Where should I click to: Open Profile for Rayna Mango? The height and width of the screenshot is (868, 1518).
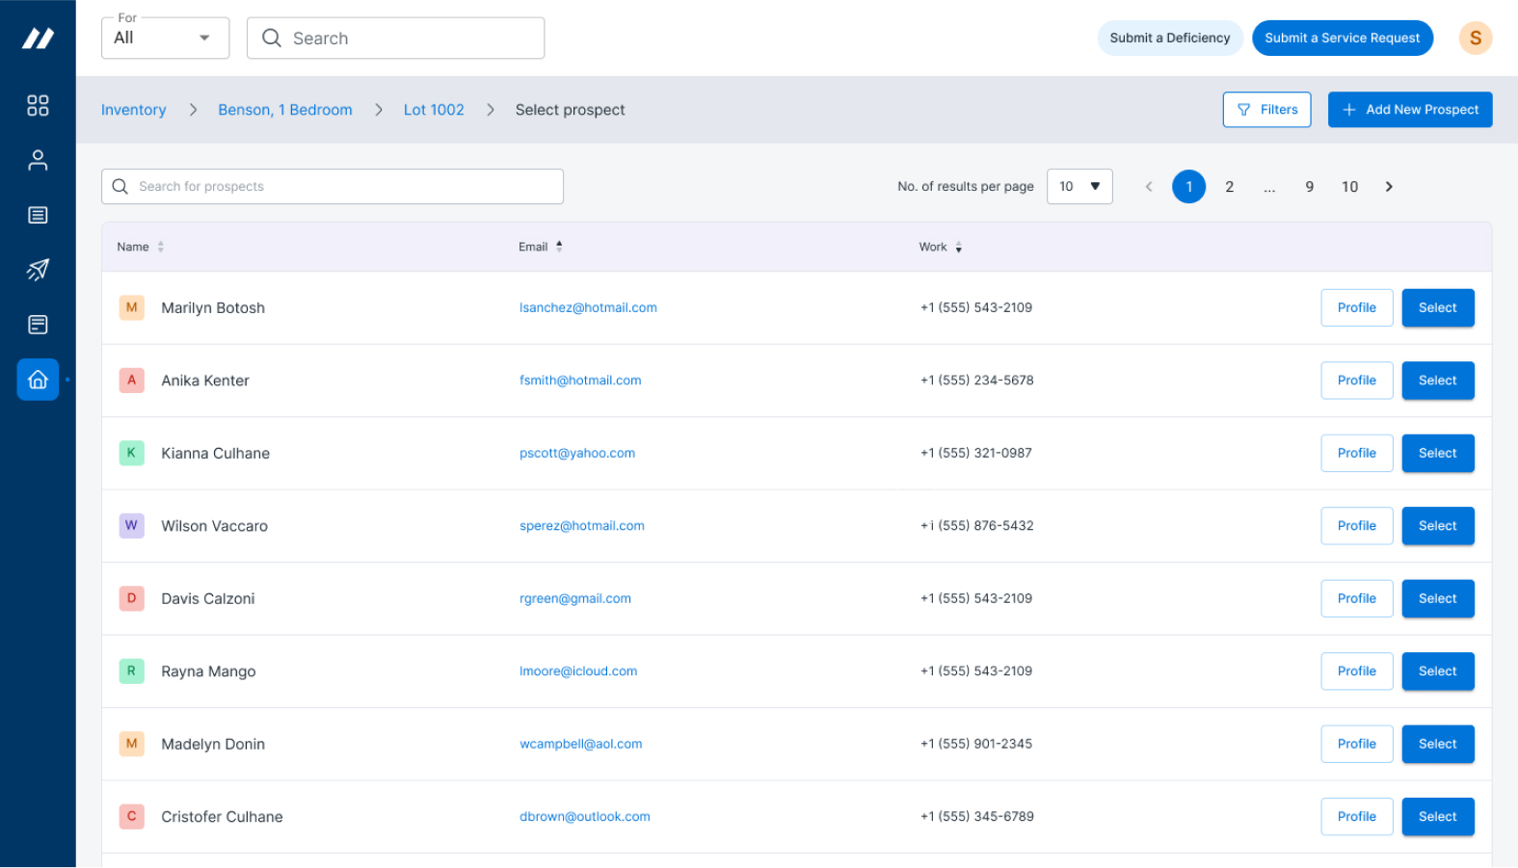coord(1356,671)
